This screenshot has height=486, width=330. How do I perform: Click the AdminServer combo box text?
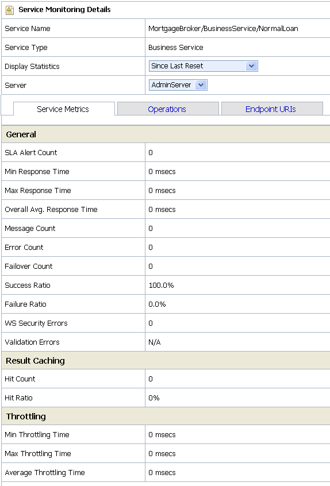(171, 85)
